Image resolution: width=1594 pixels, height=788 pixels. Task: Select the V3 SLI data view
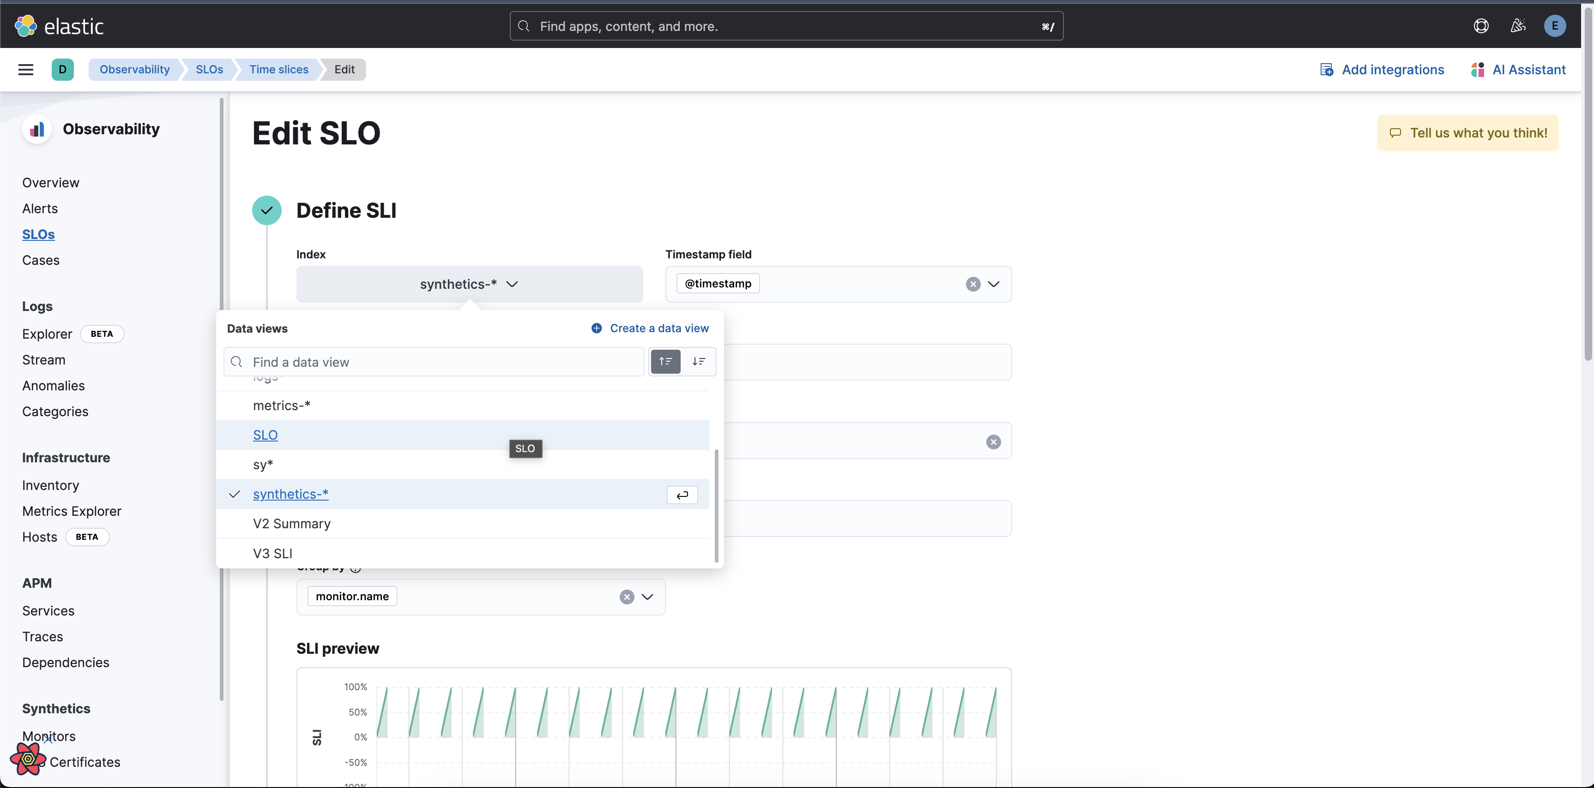tap(462, 554)
